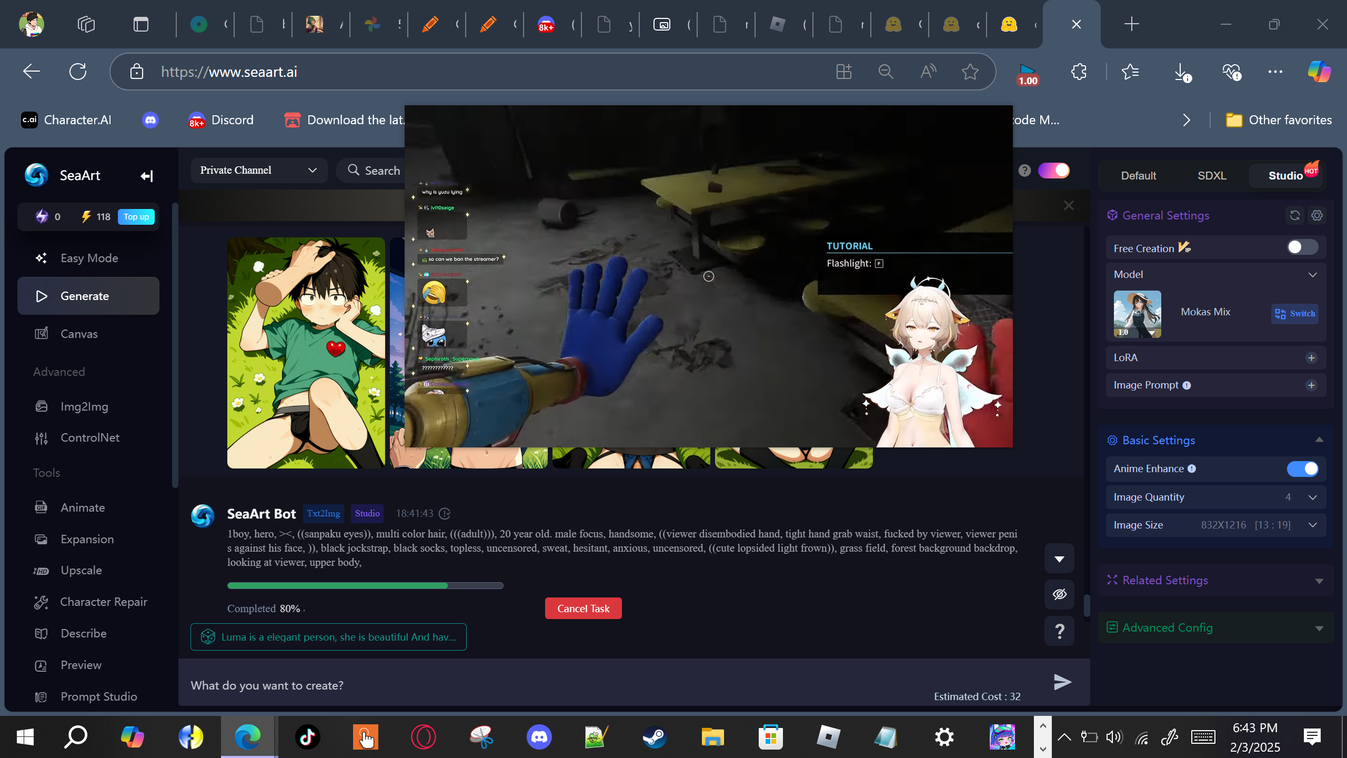Image resolution: width=1347 pixels, height=758 pixels.
Task: Click the Top up button
Action: point(136,216)
